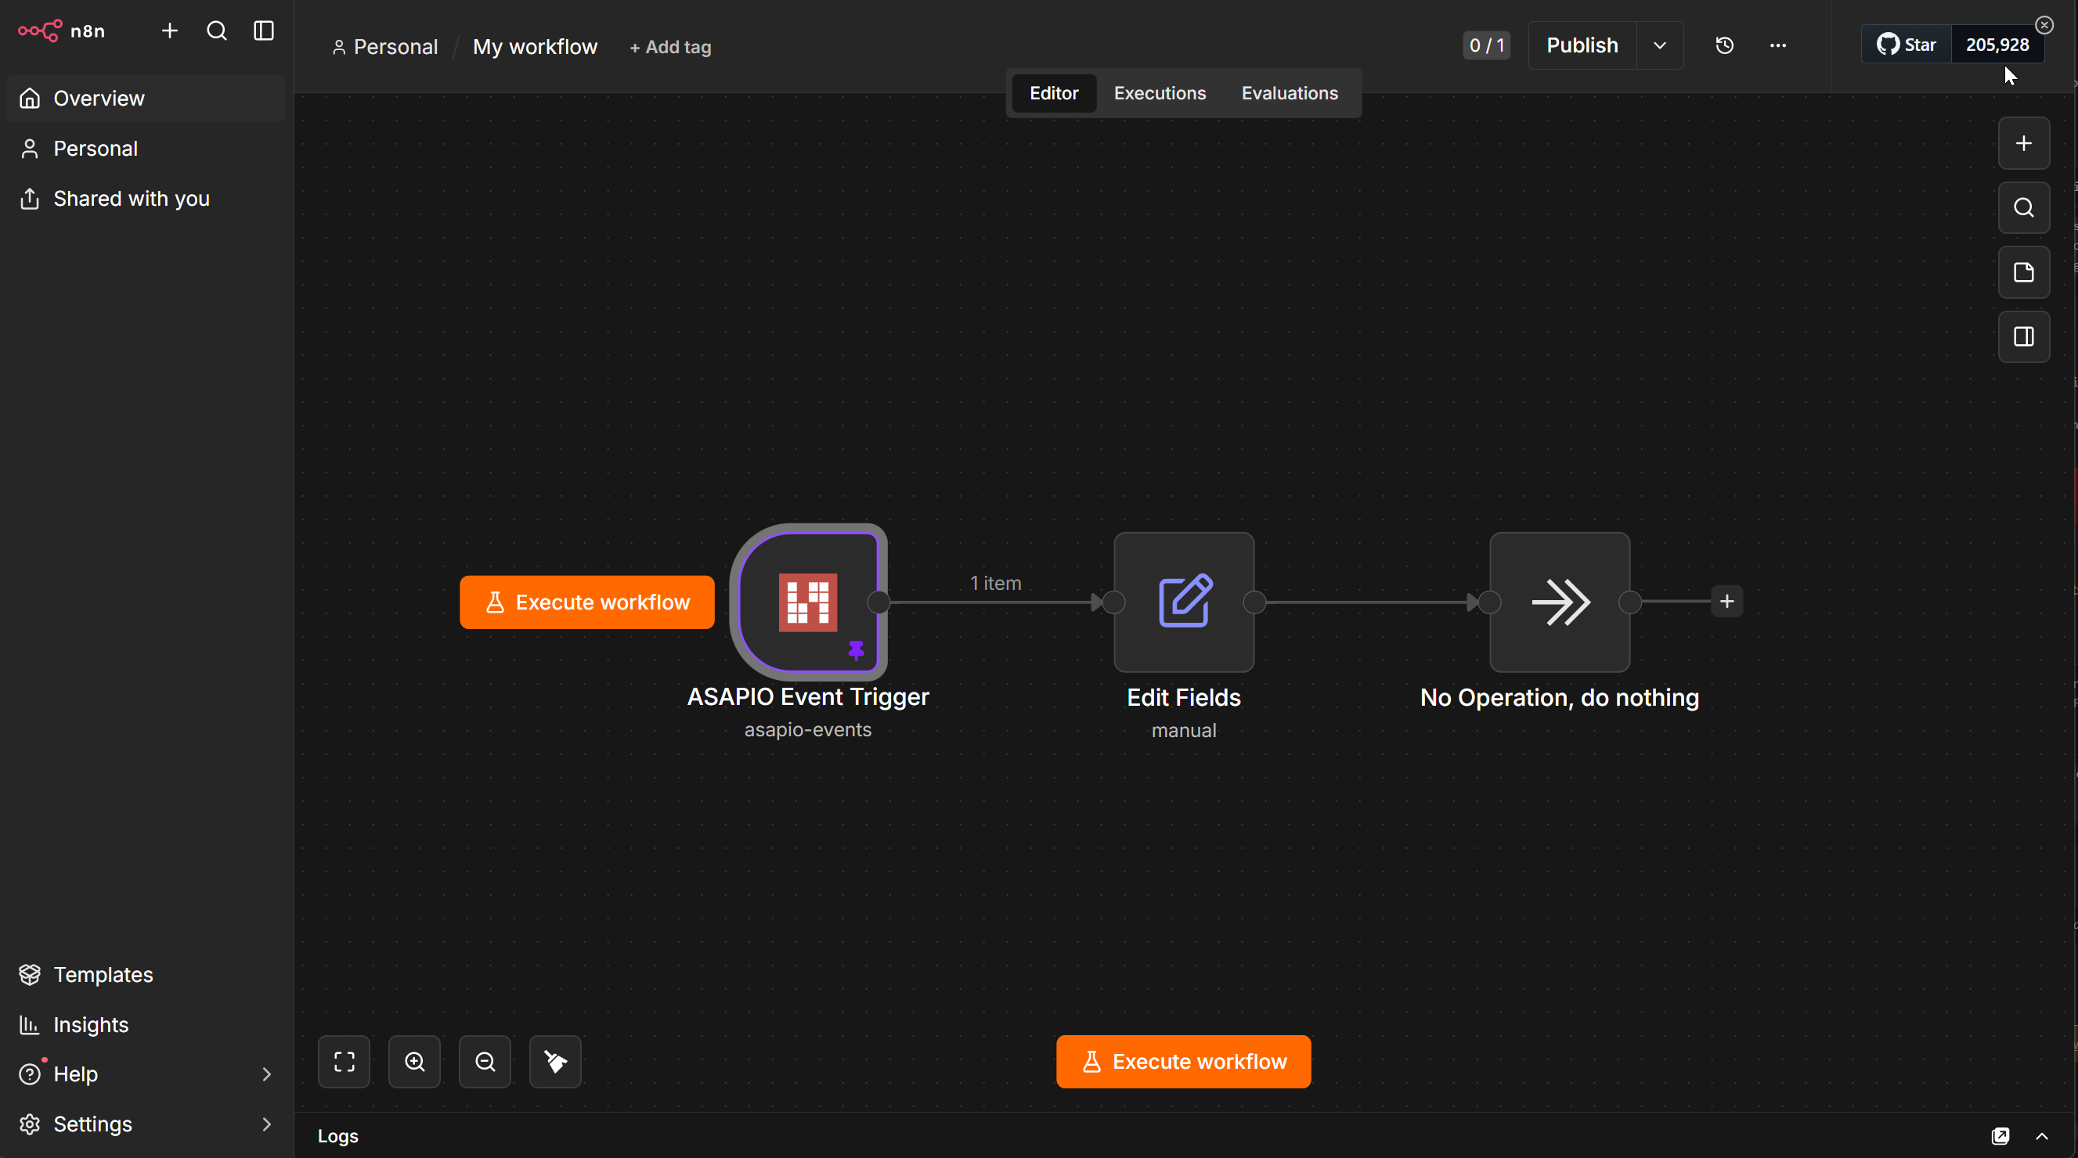Click the Edit Fields label

click(x=1183, y=697)
